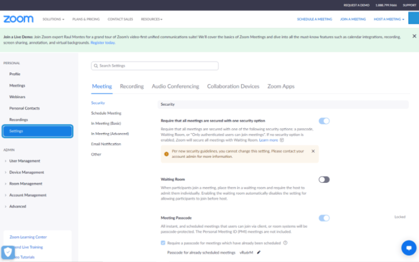Jump to Security section anchor
Image resolution: width=419 pixels, height=262 pixels.
pyautogui.click(x=98, y=103)
